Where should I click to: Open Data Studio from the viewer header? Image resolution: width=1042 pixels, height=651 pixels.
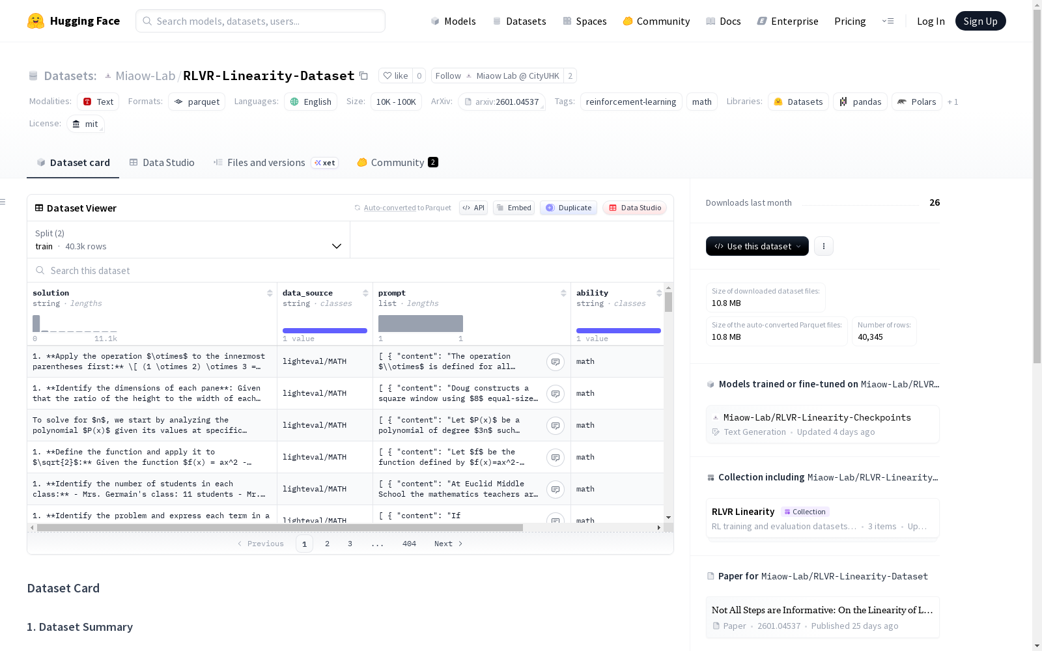[x=635, y=208]
